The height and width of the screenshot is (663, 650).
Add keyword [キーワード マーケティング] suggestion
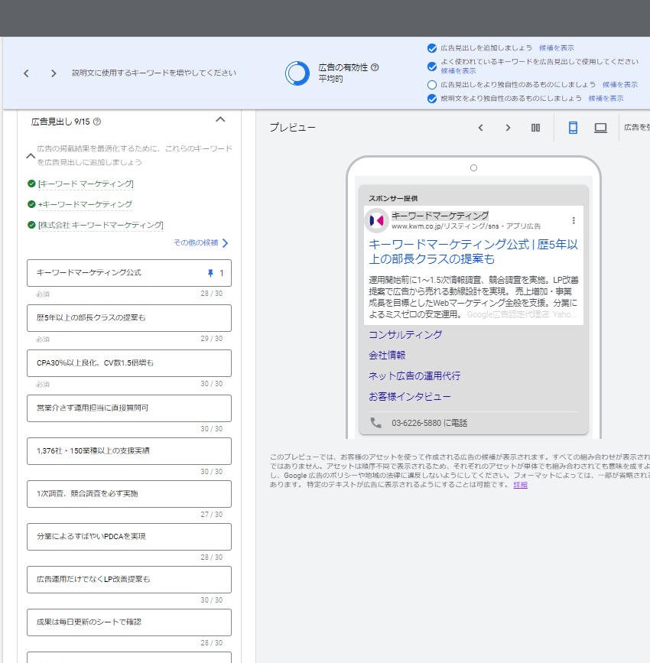tap(86, 184)
